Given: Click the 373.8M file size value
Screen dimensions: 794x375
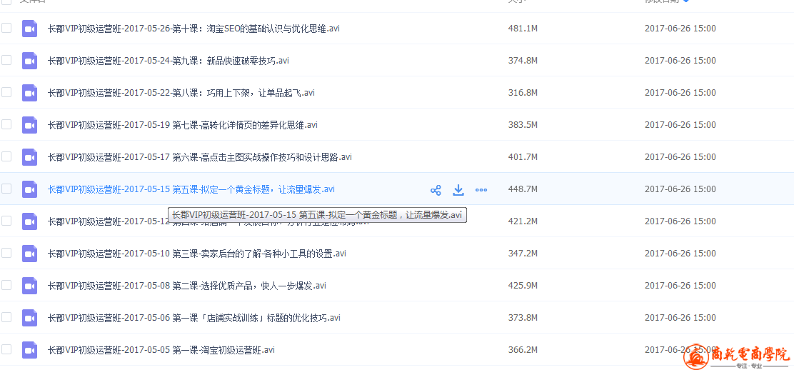Looking at the screenshot, I should pos(523,318).
